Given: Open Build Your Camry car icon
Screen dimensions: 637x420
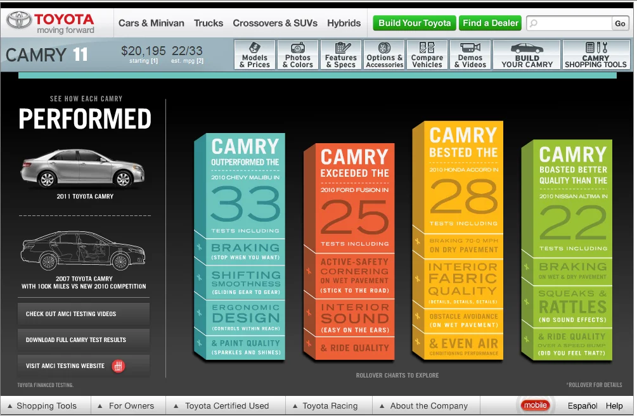Looking at the screenshot, I should click(x=527, y=48).
